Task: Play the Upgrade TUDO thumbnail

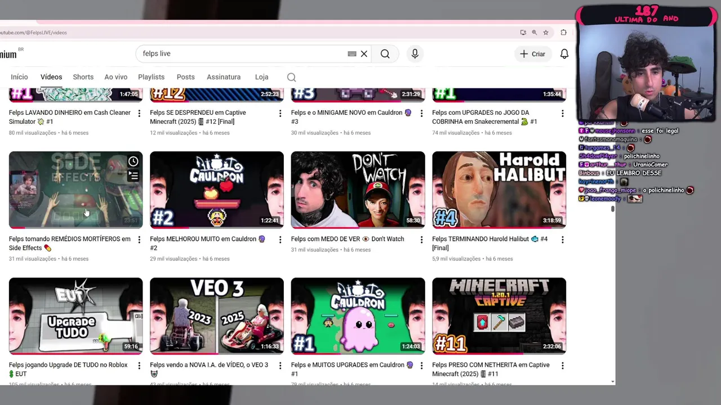Action: pyautogui.click(x=75, y=316)
